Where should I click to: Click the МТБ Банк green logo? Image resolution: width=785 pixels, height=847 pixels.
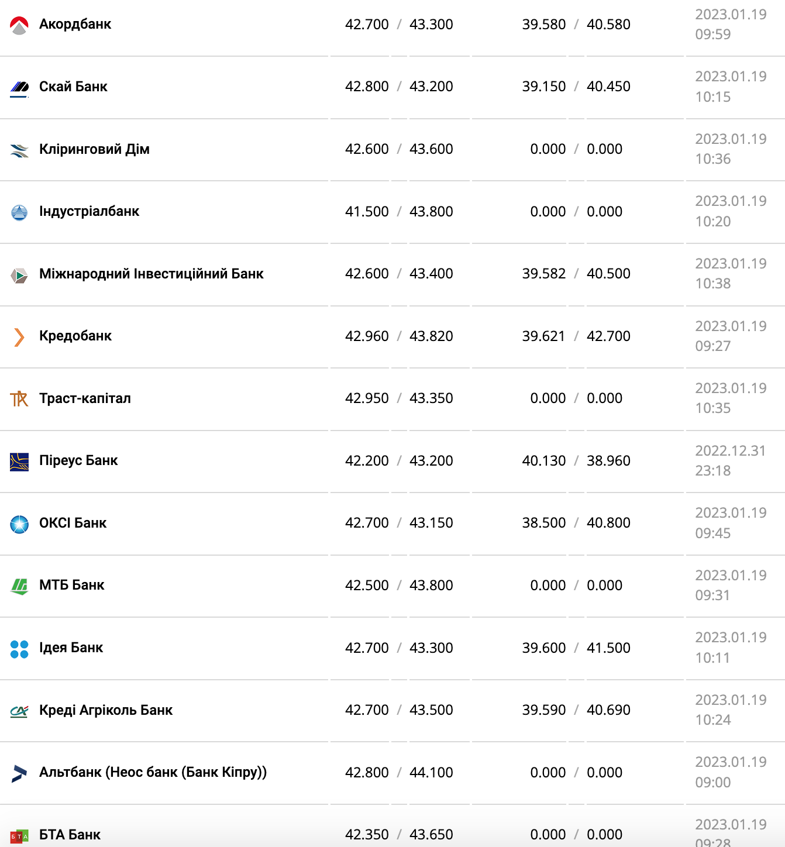tap(19, 586)
